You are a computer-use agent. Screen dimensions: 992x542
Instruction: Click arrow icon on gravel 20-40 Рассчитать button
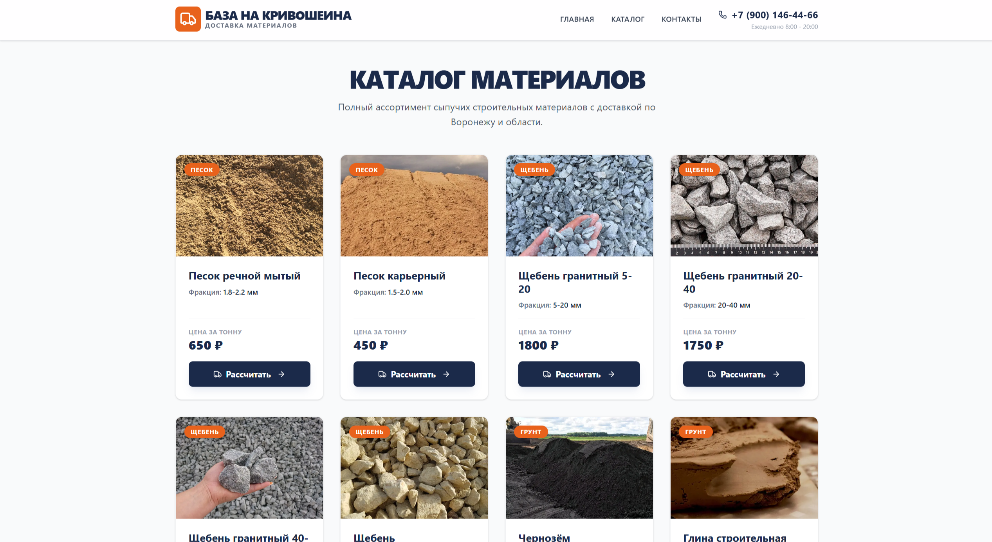point(776,374)
